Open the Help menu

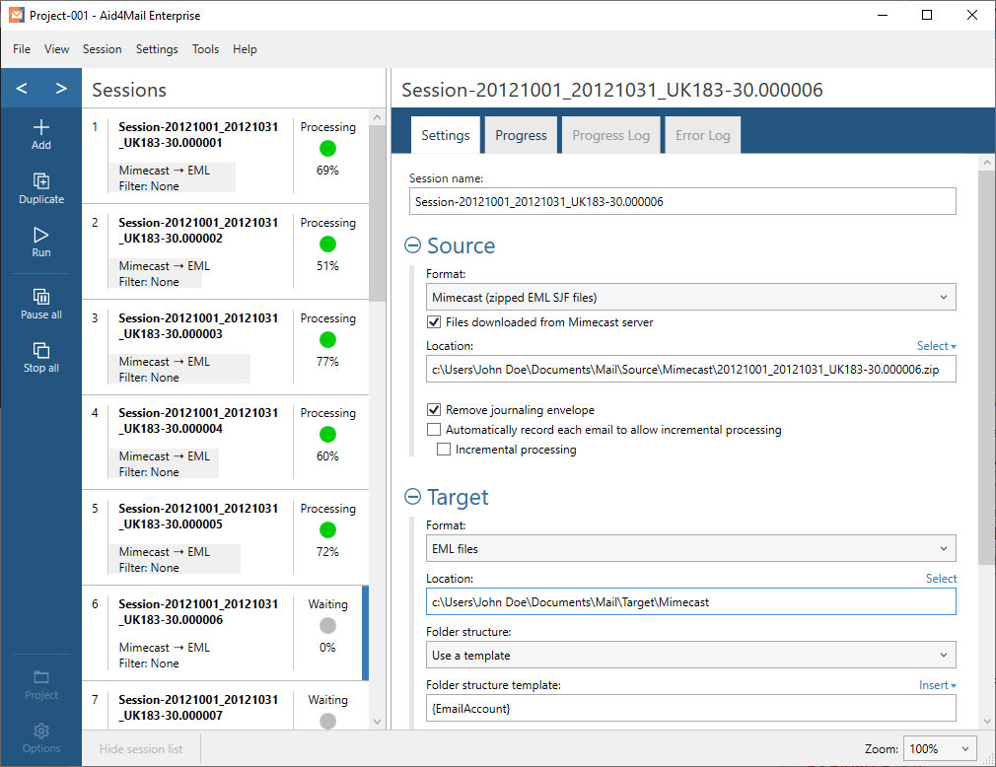pyautogui.click(x=245, y=49)
